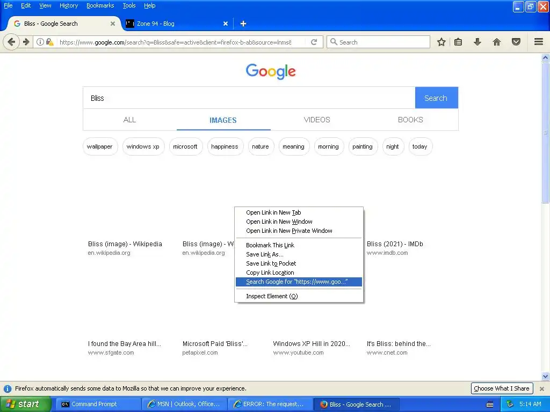Open the hamburger menu button

pyautogui.click(x=539, y=42)
